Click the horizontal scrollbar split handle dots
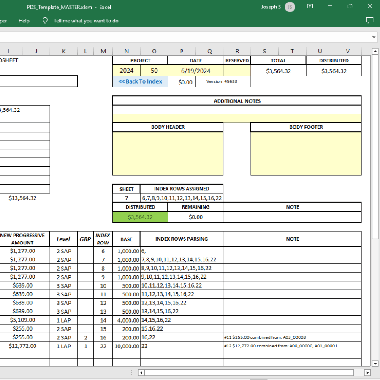The height and width of the screenshot is (380, 380). [x=131, y=372]
